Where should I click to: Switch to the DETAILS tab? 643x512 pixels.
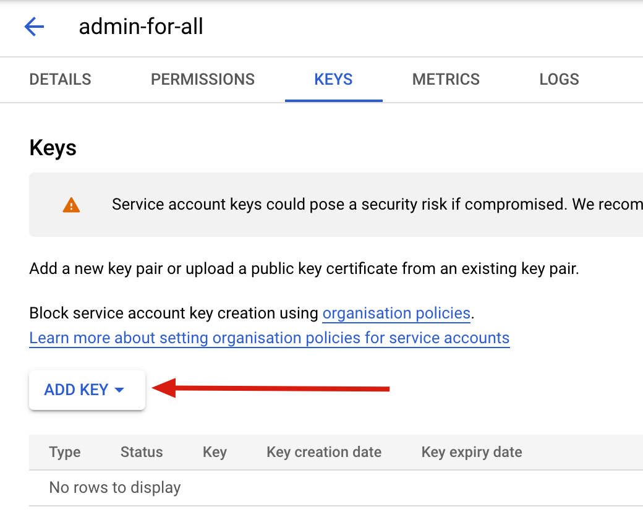point(60,79)
